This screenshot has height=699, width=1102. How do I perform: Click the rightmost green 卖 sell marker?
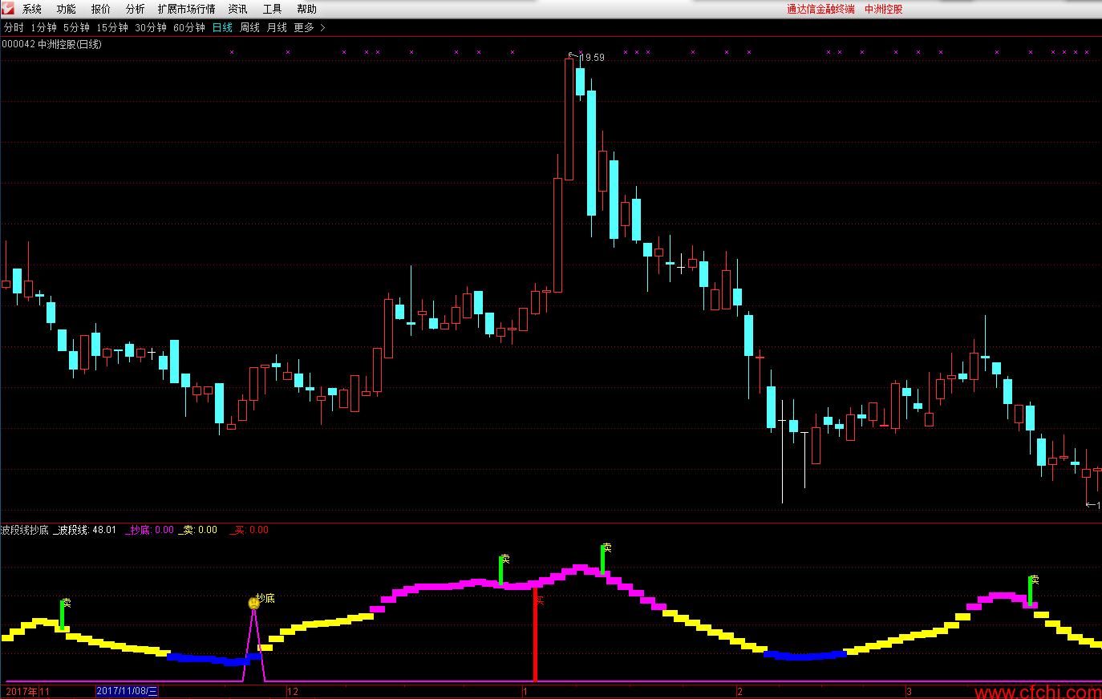tap(1031, 590)
